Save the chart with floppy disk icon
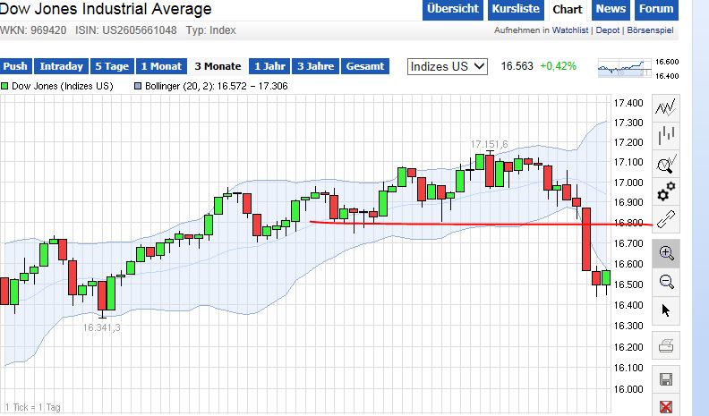The height and width of the screenshot is (416, 709). [x=666, y=378]
